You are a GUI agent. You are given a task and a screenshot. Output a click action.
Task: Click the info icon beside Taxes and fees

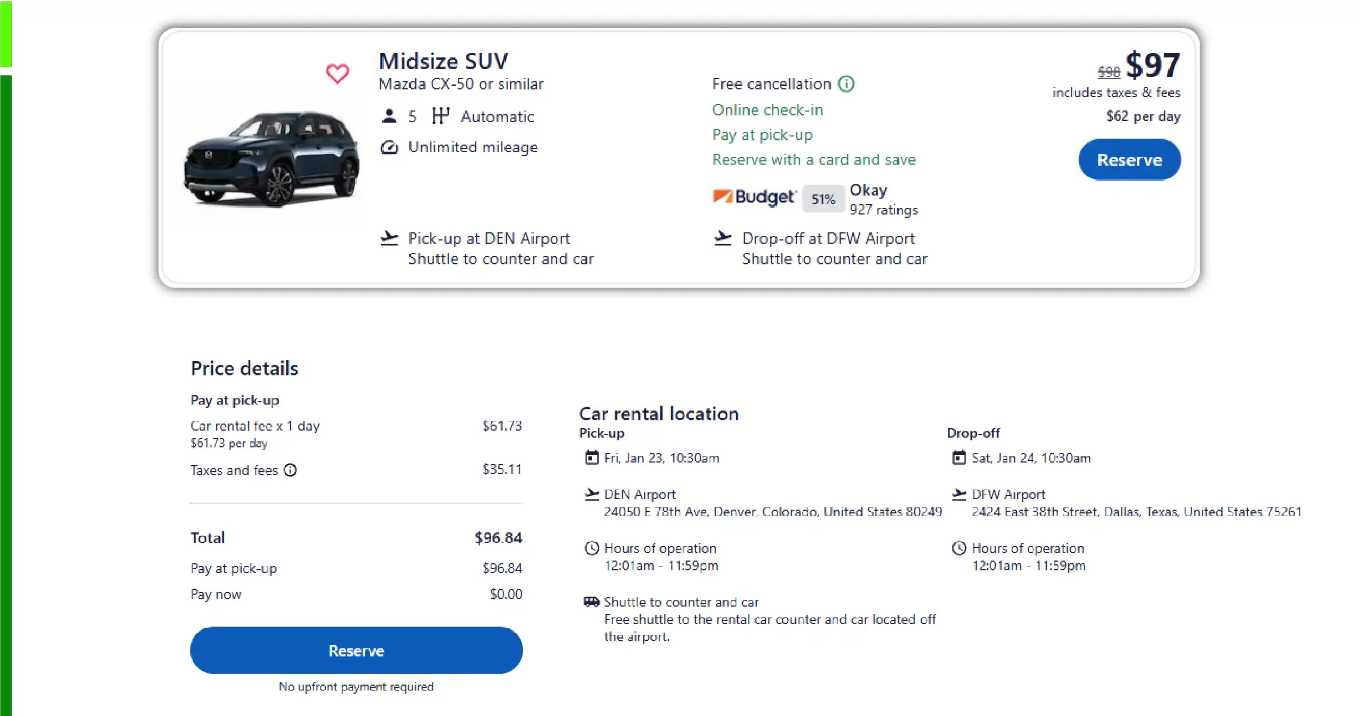(291, 470)
